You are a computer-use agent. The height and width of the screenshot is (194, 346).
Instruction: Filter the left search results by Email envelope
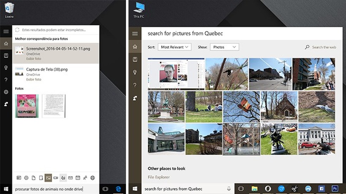click(x=70, y=178)
